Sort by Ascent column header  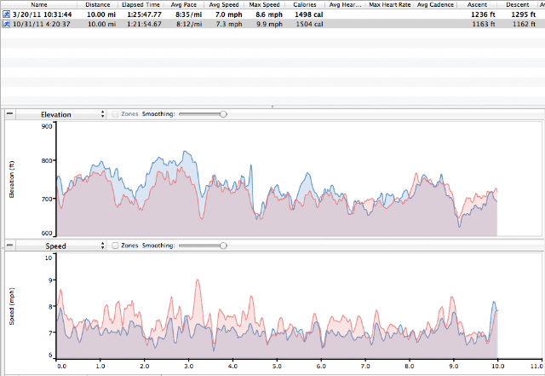coord(477,4)
